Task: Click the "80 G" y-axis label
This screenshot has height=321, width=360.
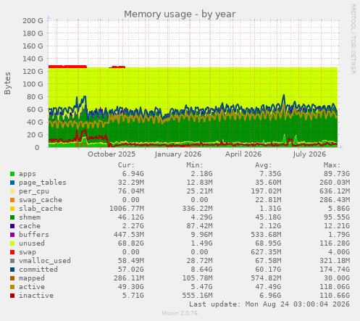Action: 35,97
